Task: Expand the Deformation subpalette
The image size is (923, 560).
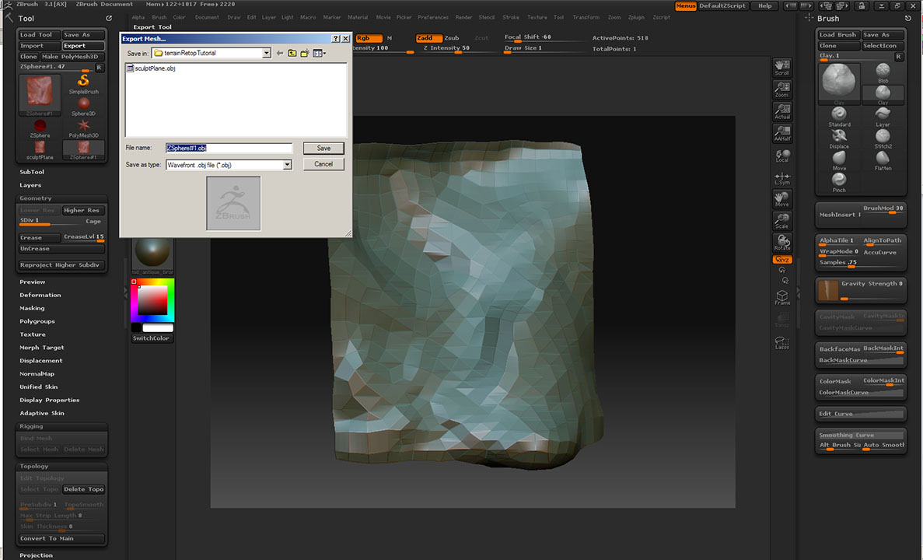Action: click(x=40, y=295)
